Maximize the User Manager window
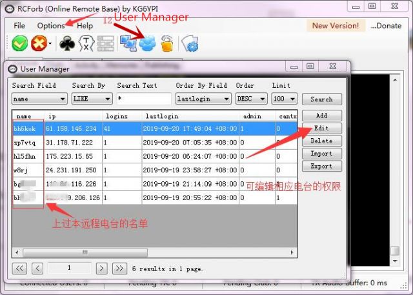Image resolution: width=413 pixels, height=295 pixels. [x=310, y=66]
